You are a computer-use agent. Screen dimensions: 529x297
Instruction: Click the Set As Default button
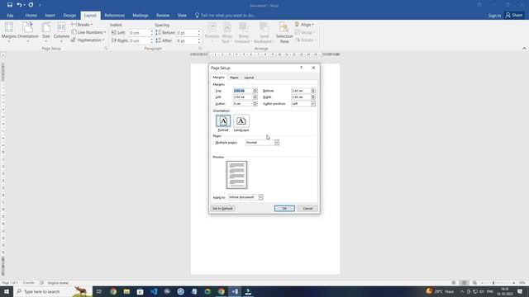click(222, 209)
